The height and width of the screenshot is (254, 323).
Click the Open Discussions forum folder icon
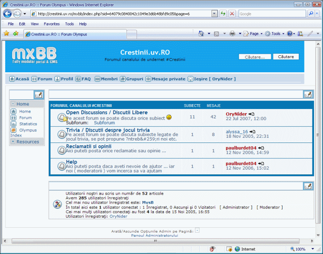point(61,118)
